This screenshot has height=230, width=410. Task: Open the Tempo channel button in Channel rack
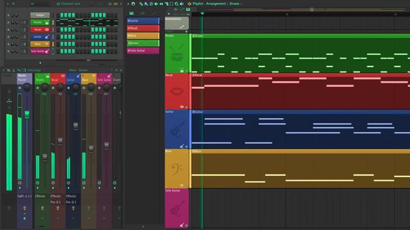point(40,15)
